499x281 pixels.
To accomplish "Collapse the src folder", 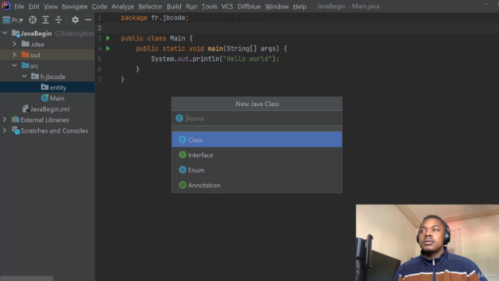I will (15, 66).
